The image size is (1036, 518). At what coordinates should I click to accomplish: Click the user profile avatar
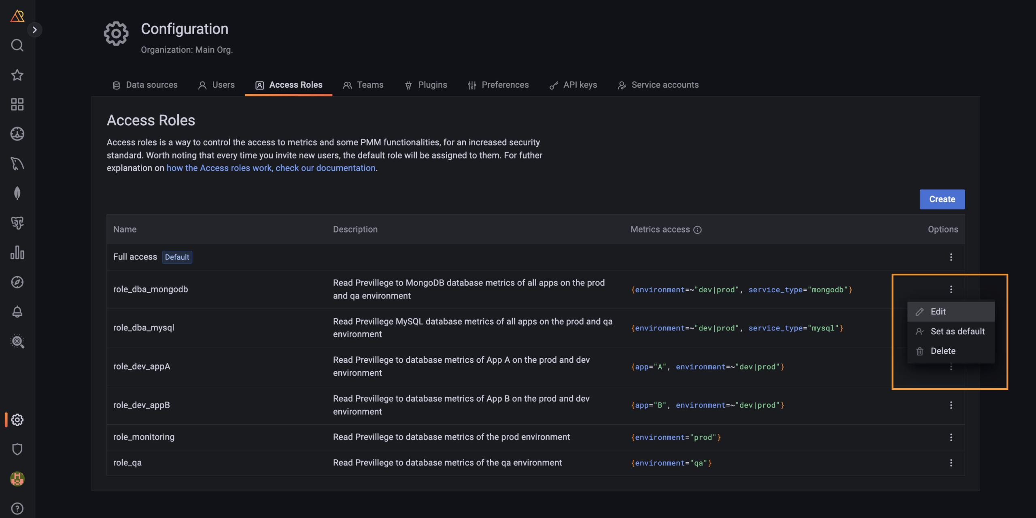17,479
